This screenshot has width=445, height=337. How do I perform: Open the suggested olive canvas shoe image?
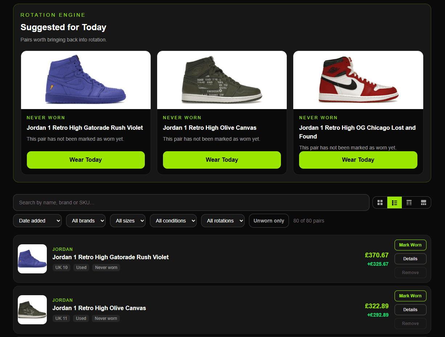click(x=222, y=80)
